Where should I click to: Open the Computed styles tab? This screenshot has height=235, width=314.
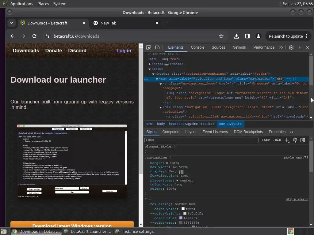tap(170, 132)
